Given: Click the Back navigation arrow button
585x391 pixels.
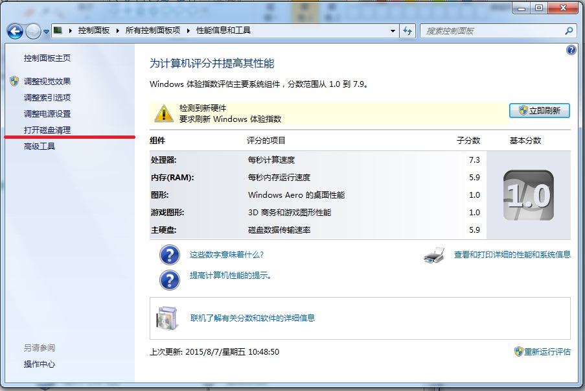Looking at the screenshot, I should click(x=15, y=31).
